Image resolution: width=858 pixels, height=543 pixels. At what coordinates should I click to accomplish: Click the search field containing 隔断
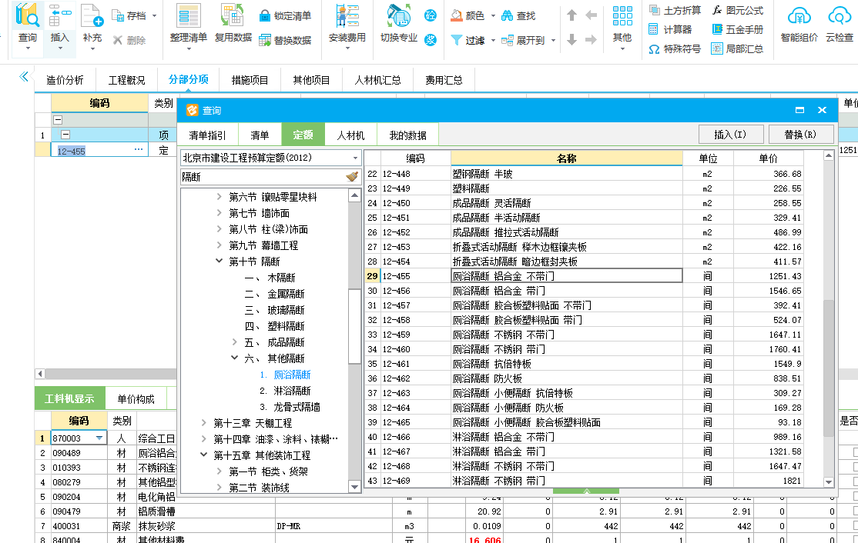(x=263, y=176)
